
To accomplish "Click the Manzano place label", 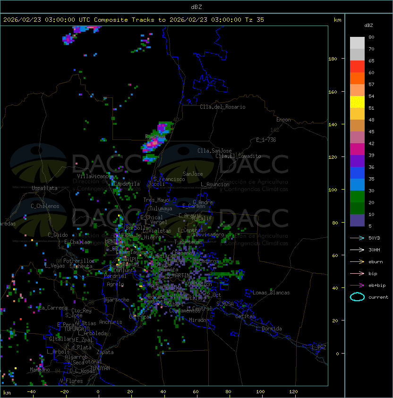I will click(40, 370).
